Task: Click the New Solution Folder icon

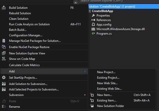Action: tap(92, 106)
